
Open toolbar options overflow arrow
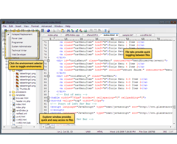pos(109,32)
